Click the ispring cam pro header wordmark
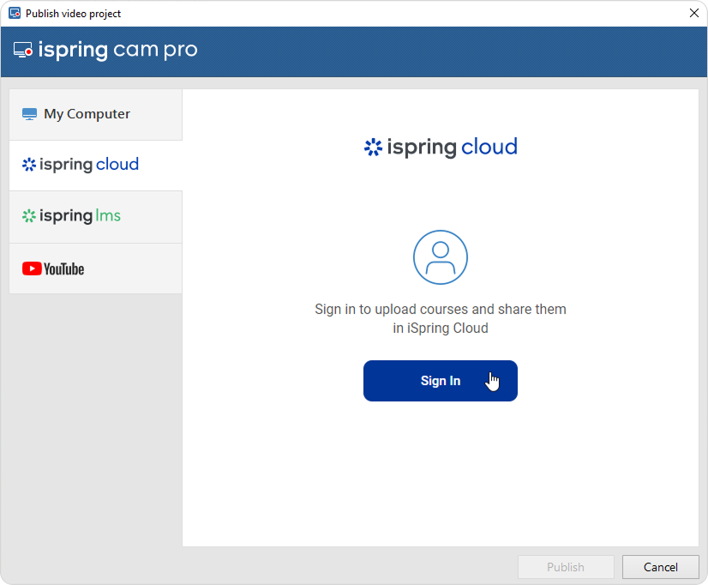This screenshot has width=708, height=585. 117,51
